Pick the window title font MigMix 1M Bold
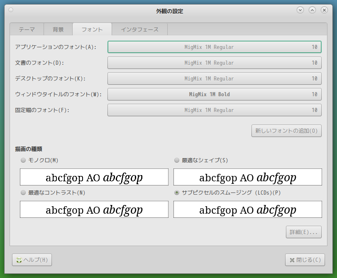Image resolution: width=337 pixels, height=278 pixels. (x=215, y=94)
